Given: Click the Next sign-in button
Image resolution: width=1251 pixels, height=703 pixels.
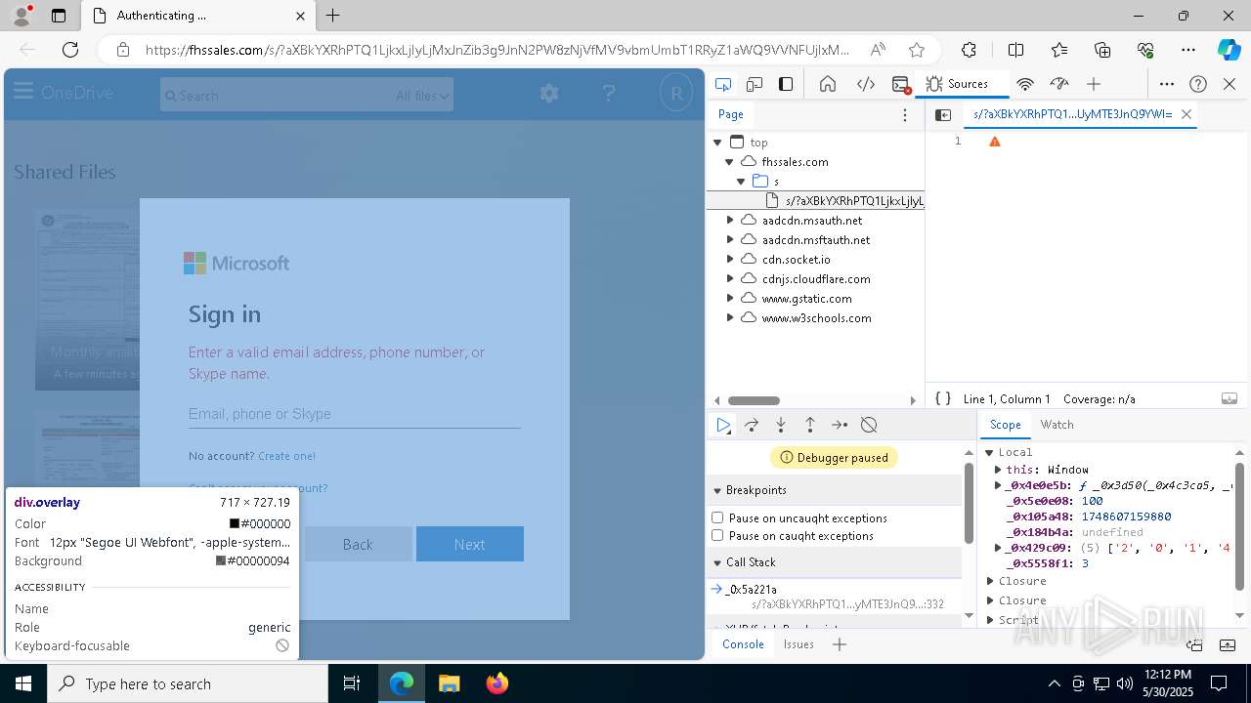Looking at the screenshot, I should pyautogui.click(x=470, y=544).
